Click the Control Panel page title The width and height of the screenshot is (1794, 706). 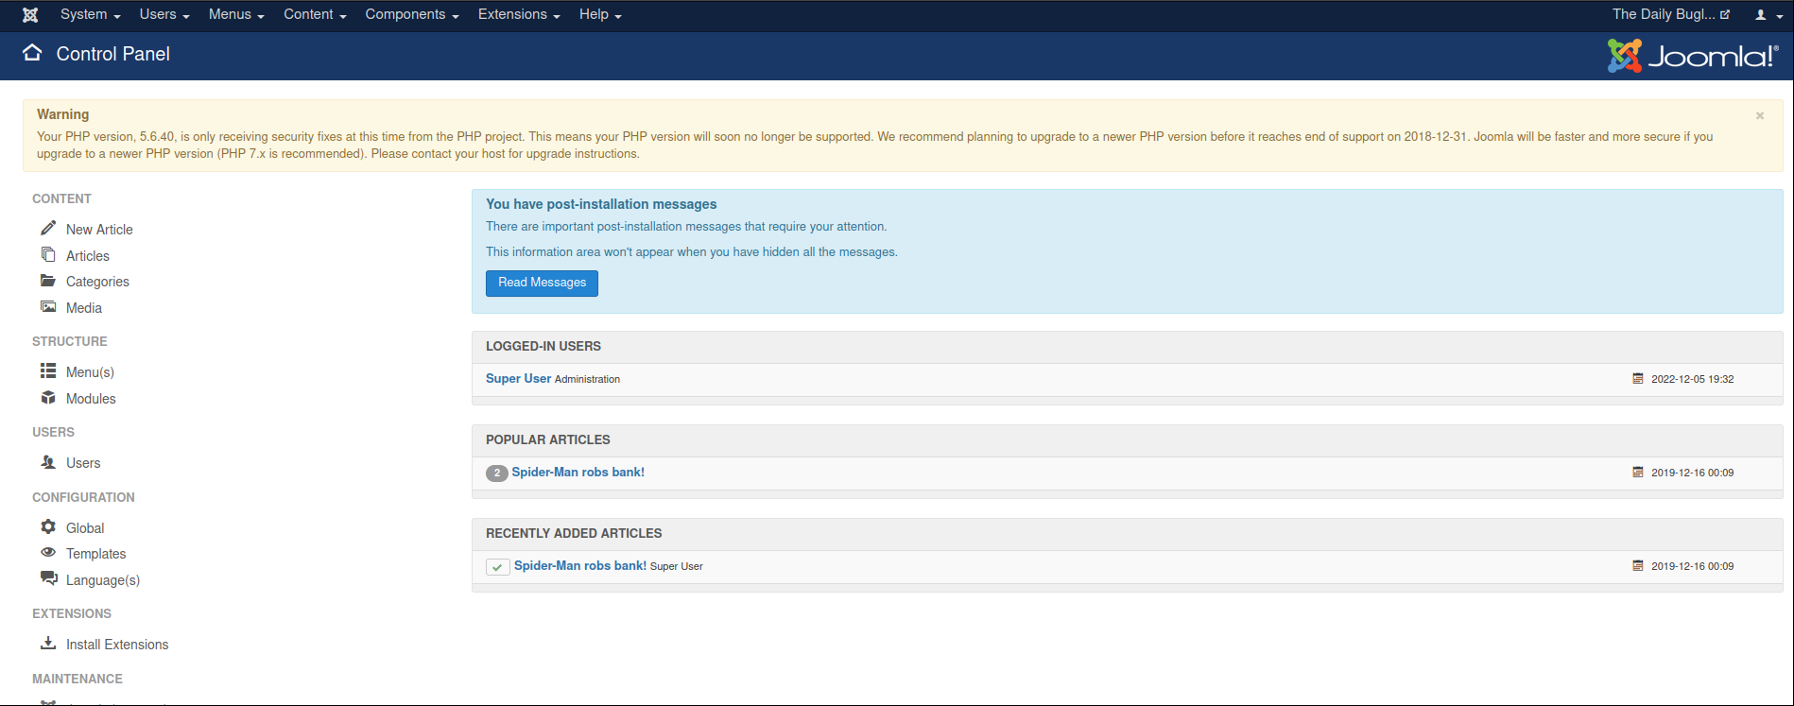[x=113, y=54]
